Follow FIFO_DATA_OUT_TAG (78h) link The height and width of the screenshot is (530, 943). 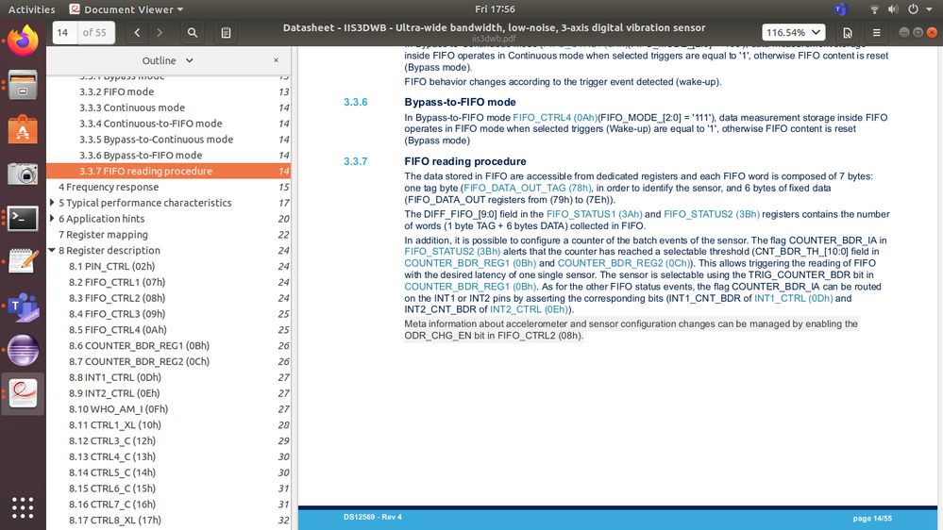point(527,188)
